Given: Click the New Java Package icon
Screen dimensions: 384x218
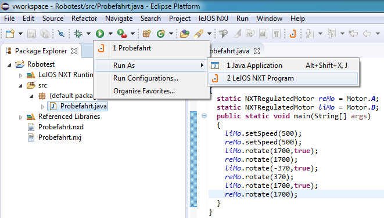Looking at the screenshot, I should [x=146, y=34].
